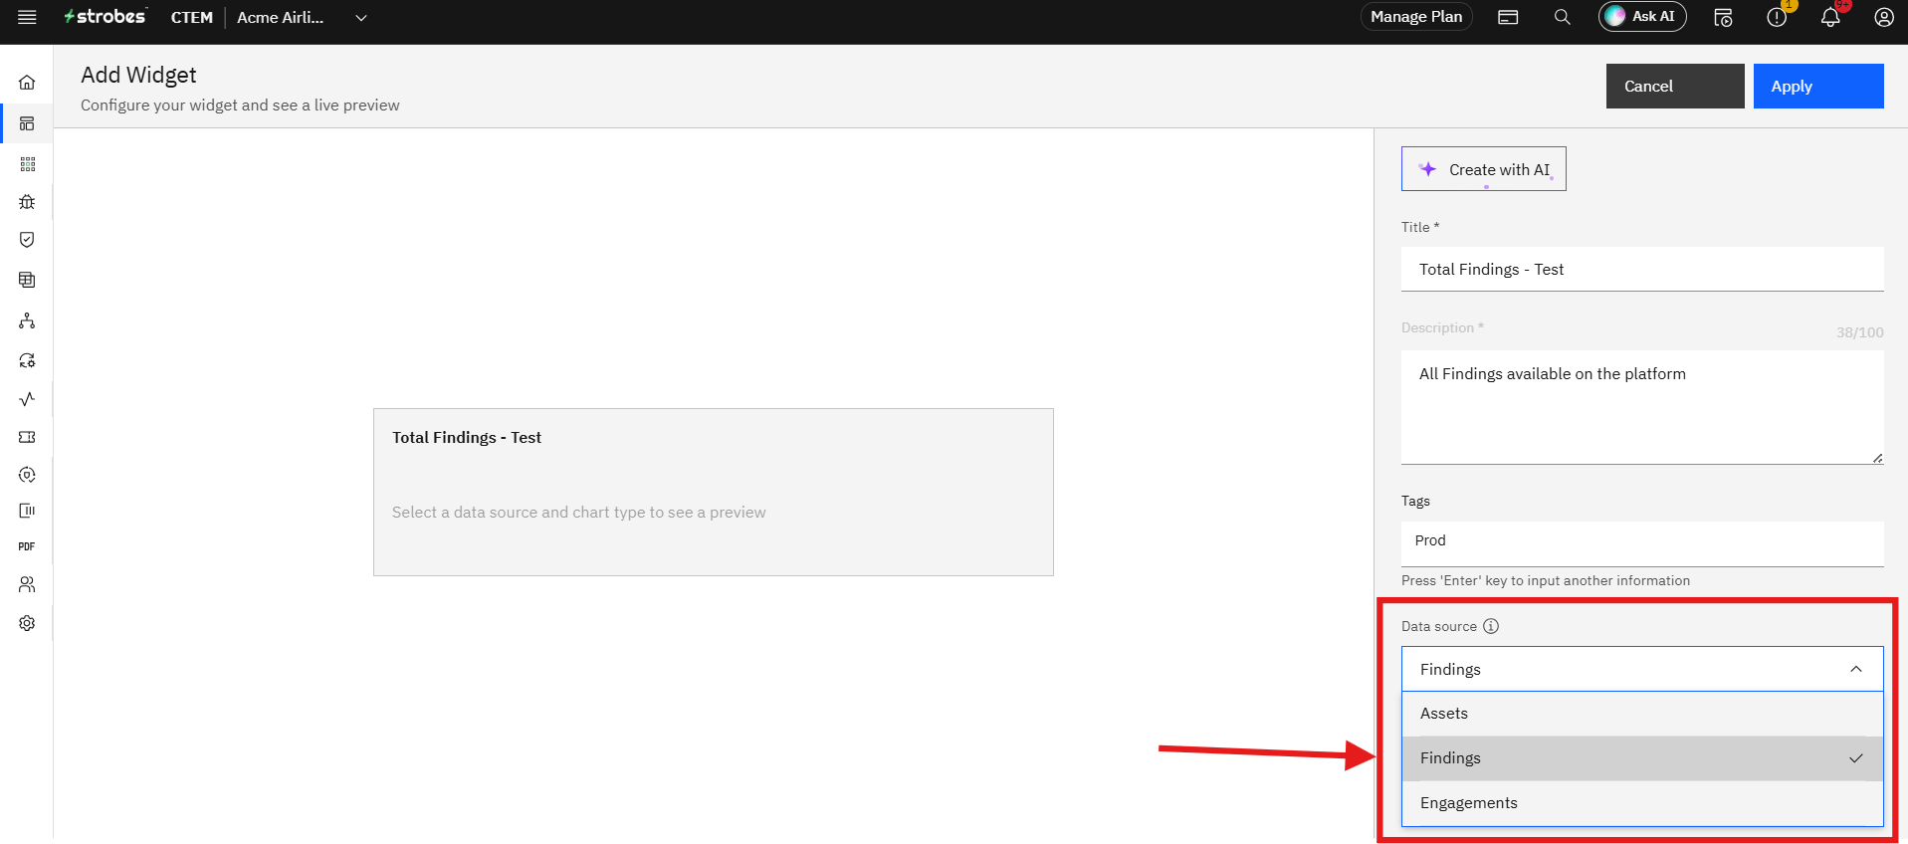Click Create with AI button

[x=1483, y=169]
